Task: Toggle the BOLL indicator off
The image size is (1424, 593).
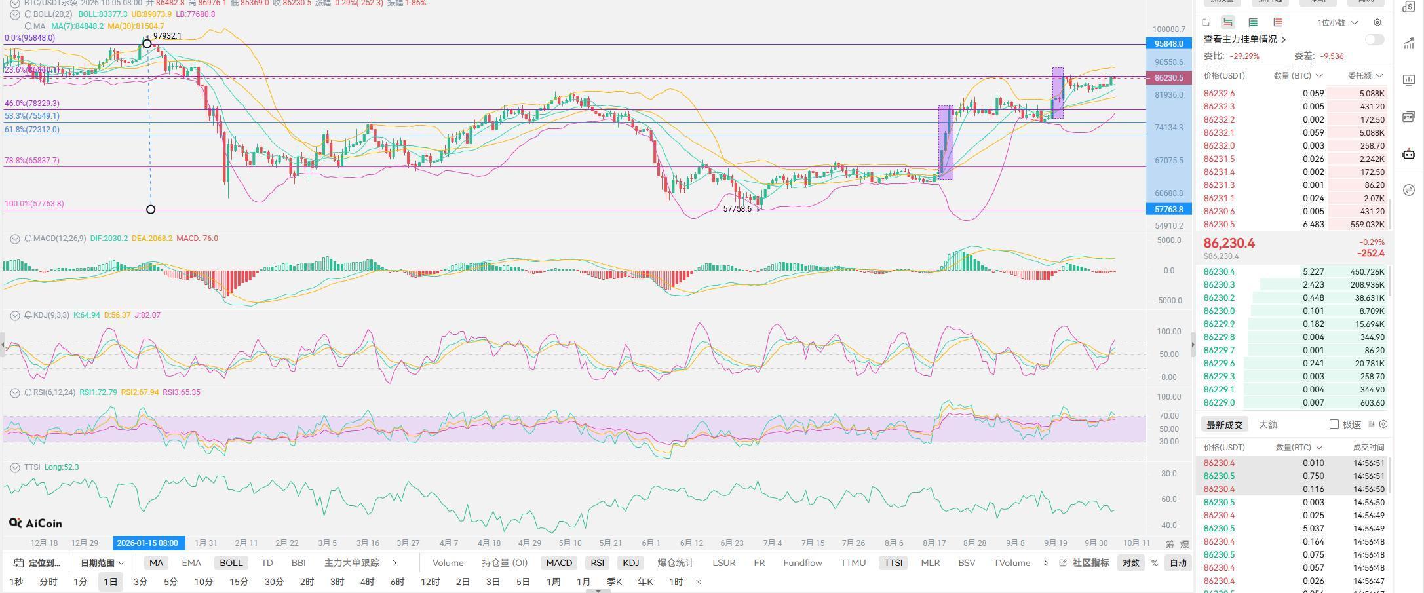Action: coord(231,563)
